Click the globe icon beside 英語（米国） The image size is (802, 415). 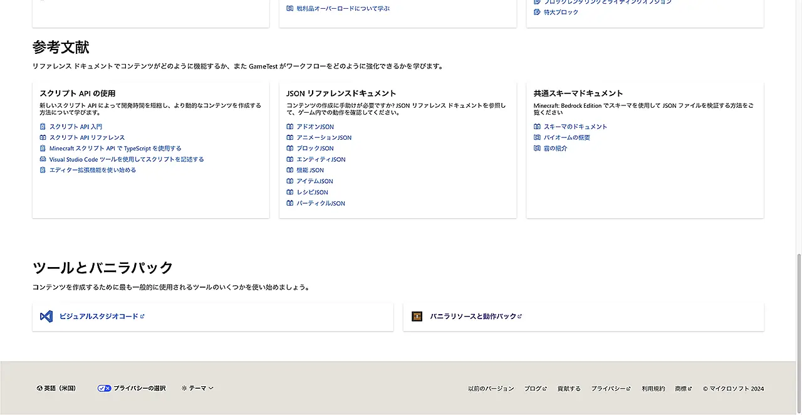tap(39, 389)
